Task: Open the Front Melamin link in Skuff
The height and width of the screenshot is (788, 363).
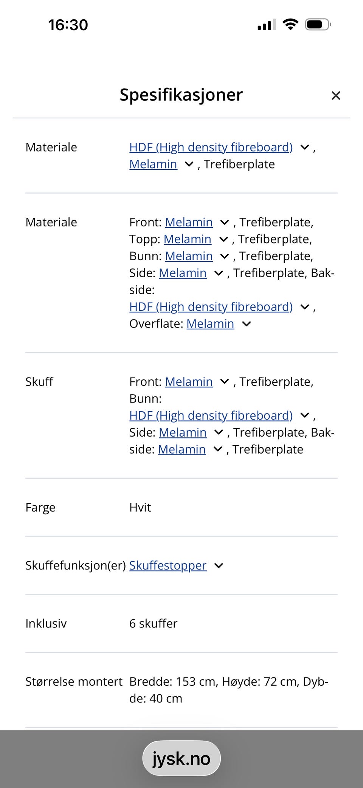Action: point(188,382)
